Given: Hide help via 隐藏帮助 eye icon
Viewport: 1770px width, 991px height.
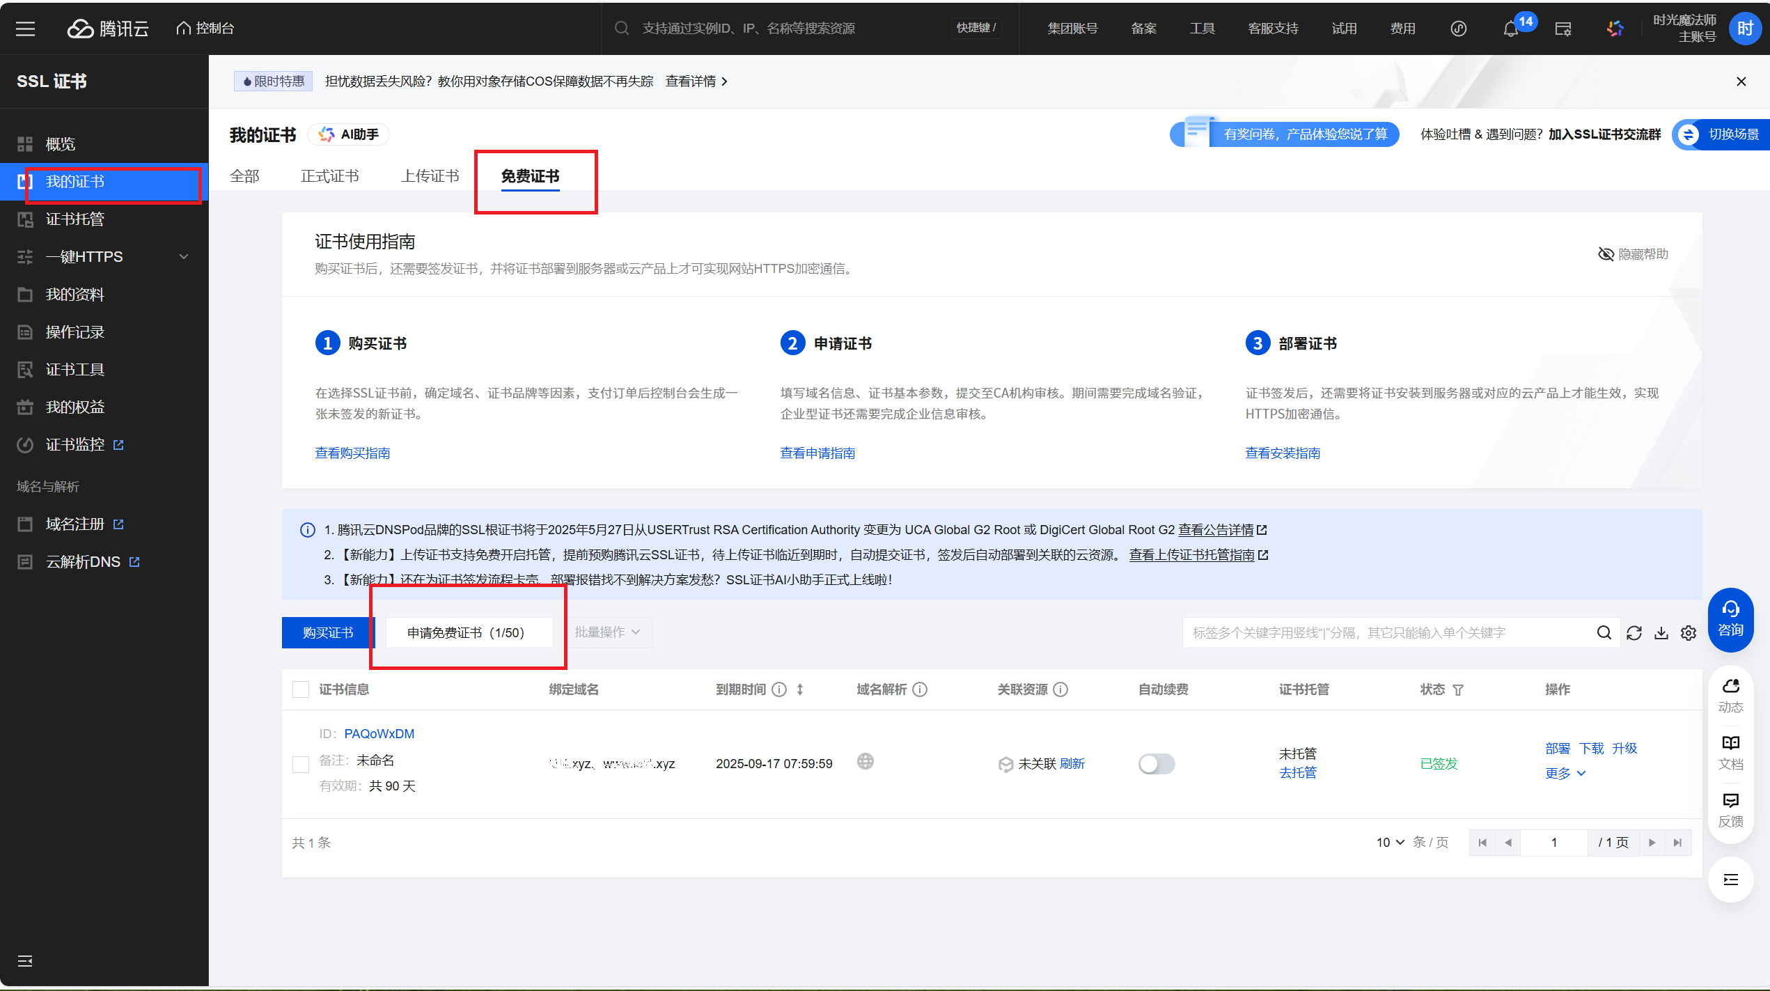Looking at the screenshot, I should point(1606,253).
